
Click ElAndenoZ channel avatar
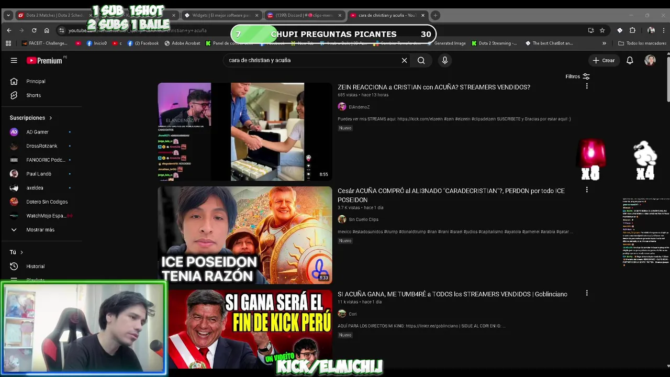(342, 107)
